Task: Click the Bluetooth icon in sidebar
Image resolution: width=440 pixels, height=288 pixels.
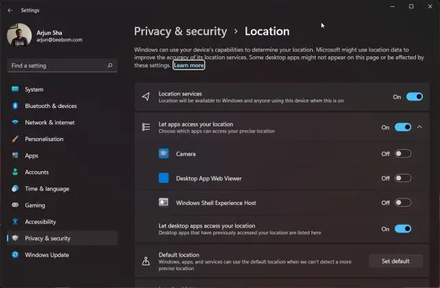Action: tap(15, 106)
